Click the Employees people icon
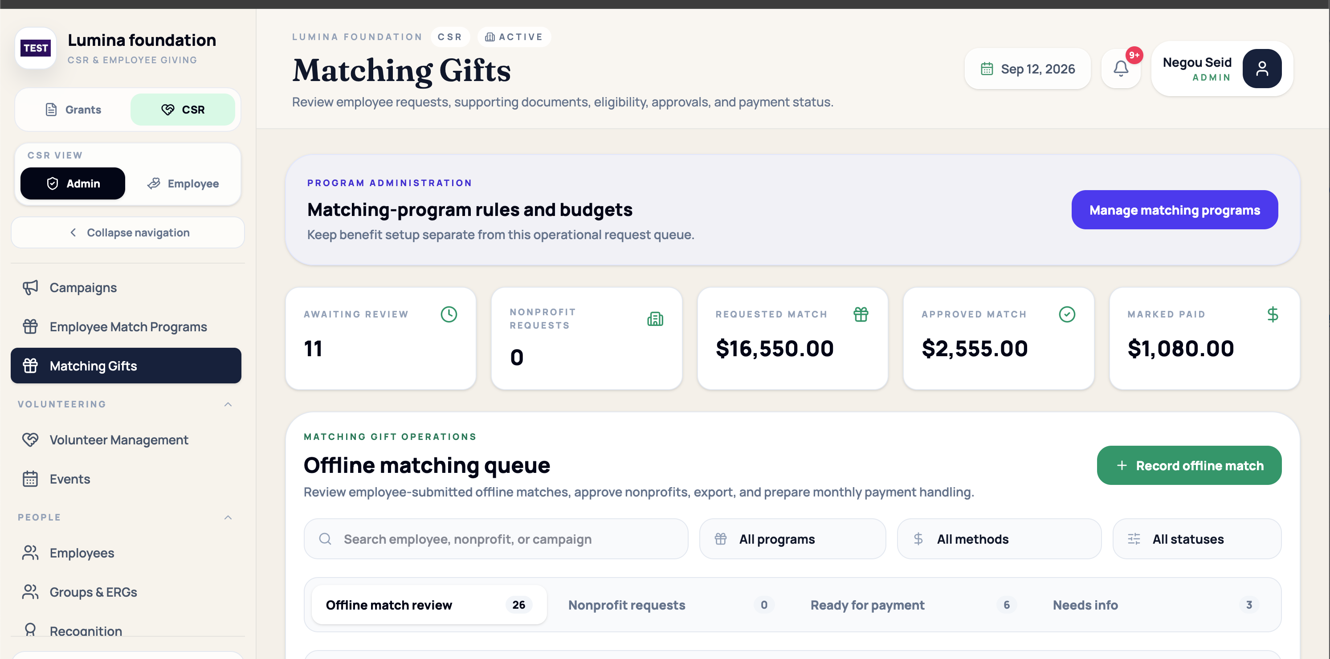The width and height of the screenshot is (1330, 659). (x=30, y=553)
